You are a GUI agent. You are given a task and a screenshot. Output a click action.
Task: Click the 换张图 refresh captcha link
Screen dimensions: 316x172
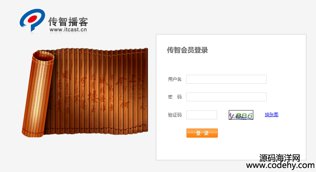click(271, 115)
